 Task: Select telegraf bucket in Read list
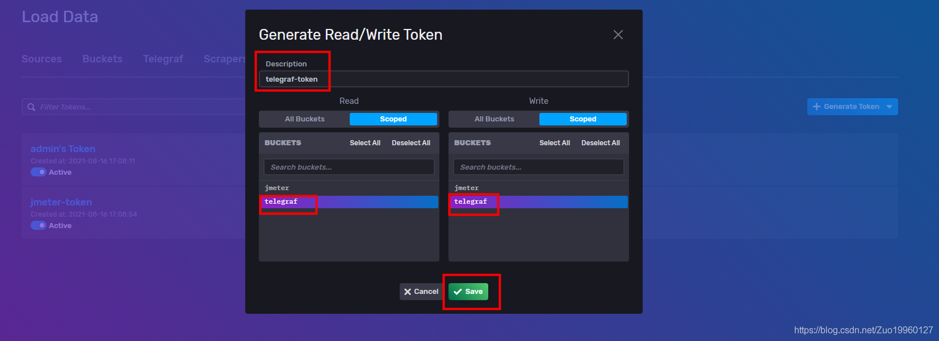pyautogui.click(x=349, y=201)
